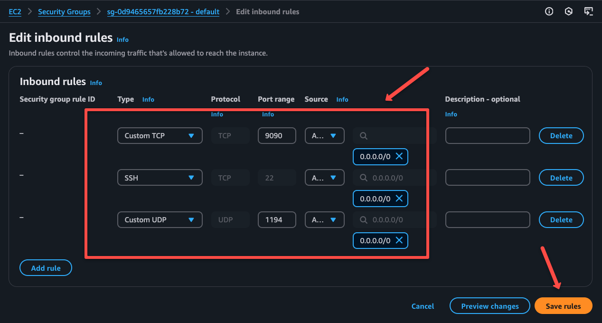602x323 pixels.
Task: Click the Preview changes button
Action: [489, 306]
